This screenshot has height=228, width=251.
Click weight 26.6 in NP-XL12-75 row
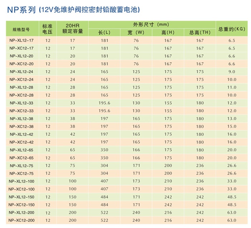click(x=232, y=165)
